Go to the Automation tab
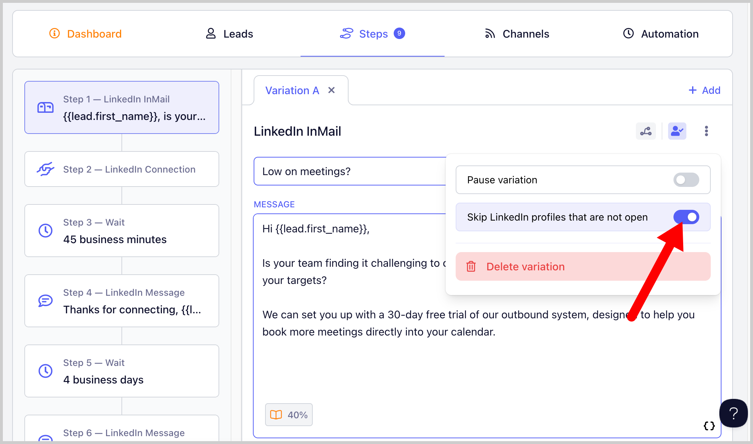The width and height of the screenshot is (753, 444). (661, 34)
